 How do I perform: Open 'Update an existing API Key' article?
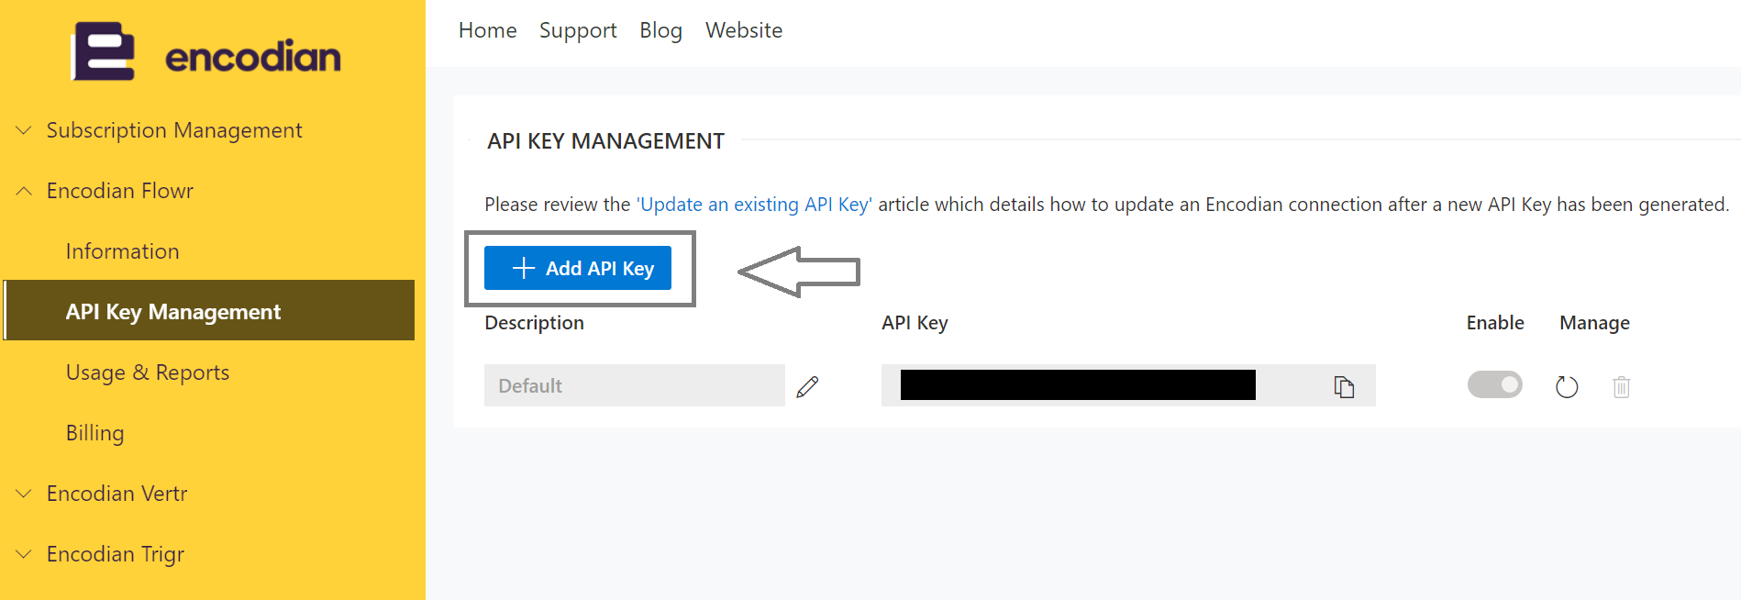[x=754, y=205]
